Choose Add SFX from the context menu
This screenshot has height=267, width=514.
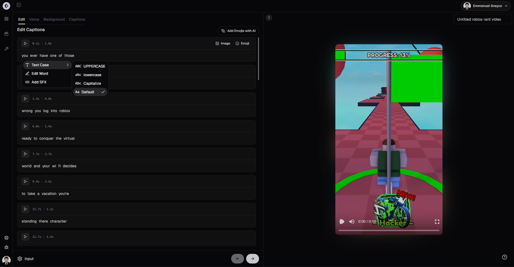pyautogui.click(x=47, y=82)
